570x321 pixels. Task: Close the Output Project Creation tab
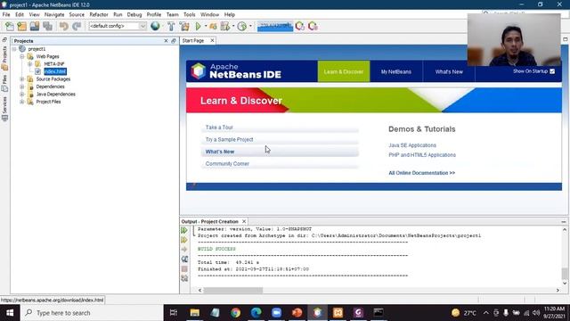244,221
